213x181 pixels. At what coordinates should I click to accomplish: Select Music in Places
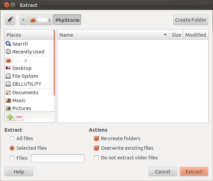(29, 100)
